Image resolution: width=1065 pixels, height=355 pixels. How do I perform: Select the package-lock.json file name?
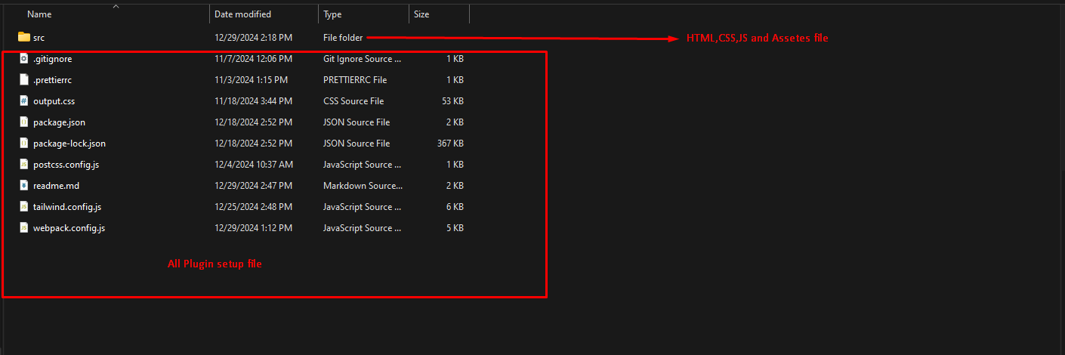69,143
